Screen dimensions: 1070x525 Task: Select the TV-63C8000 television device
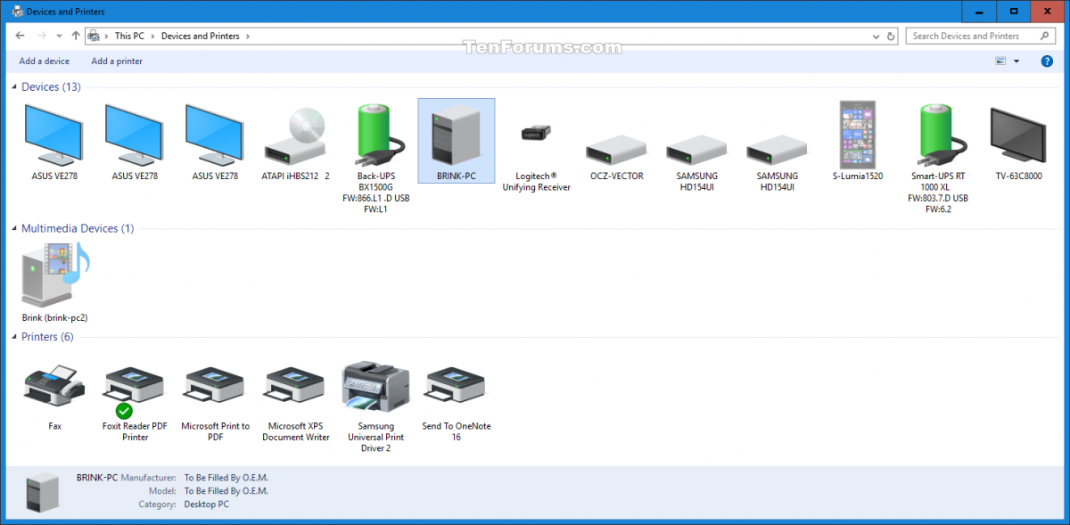[x=1018, y=136]
